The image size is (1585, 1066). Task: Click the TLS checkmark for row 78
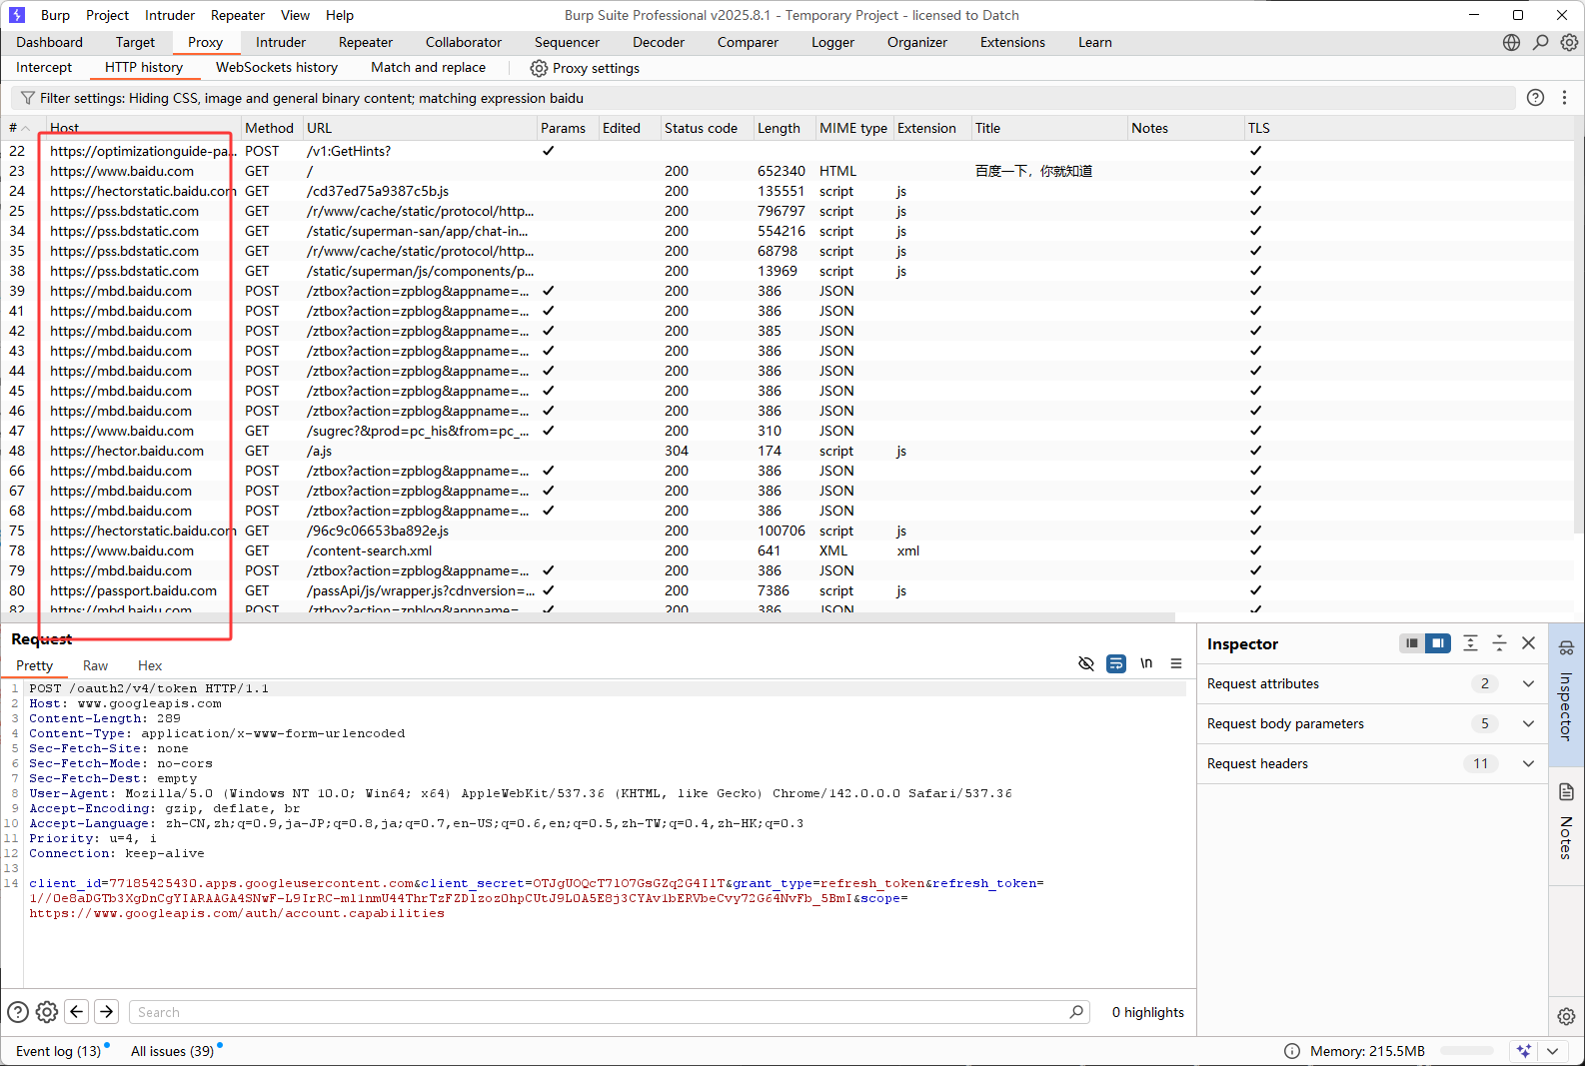pyautogui.click(x=1255, y=550)
